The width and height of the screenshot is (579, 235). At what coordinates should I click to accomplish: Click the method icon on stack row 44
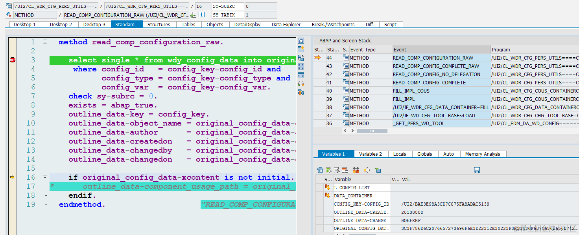346,58
